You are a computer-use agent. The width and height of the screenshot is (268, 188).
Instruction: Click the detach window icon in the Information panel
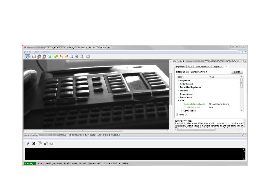[x=34, y=143]
